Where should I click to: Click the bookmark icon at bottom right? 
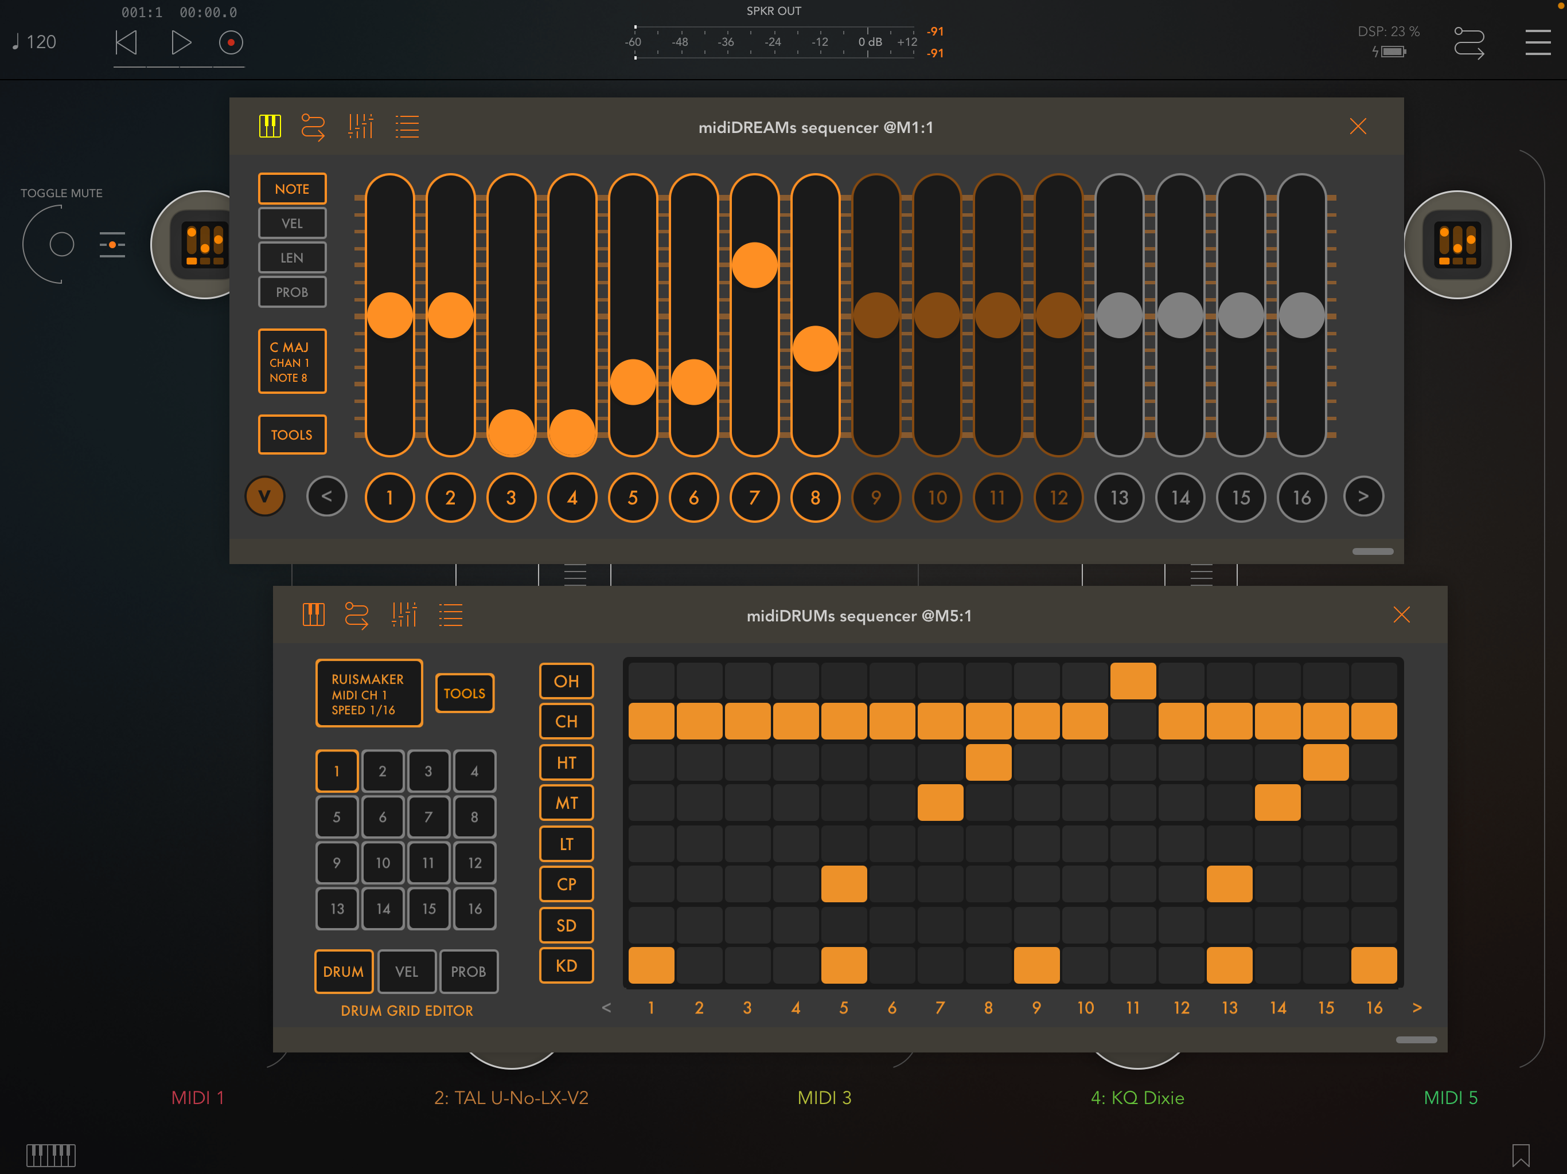pos(1520,1155)
